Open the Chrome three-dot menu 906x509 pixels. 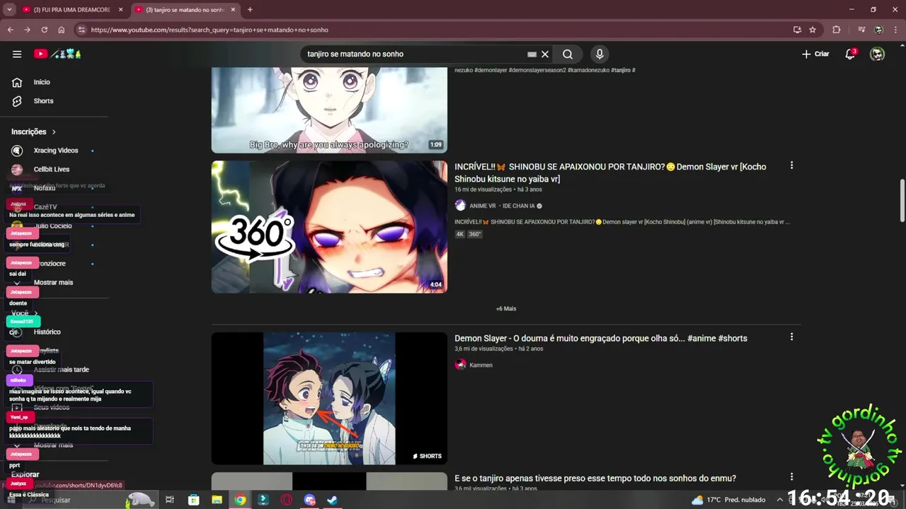(895, 30)
